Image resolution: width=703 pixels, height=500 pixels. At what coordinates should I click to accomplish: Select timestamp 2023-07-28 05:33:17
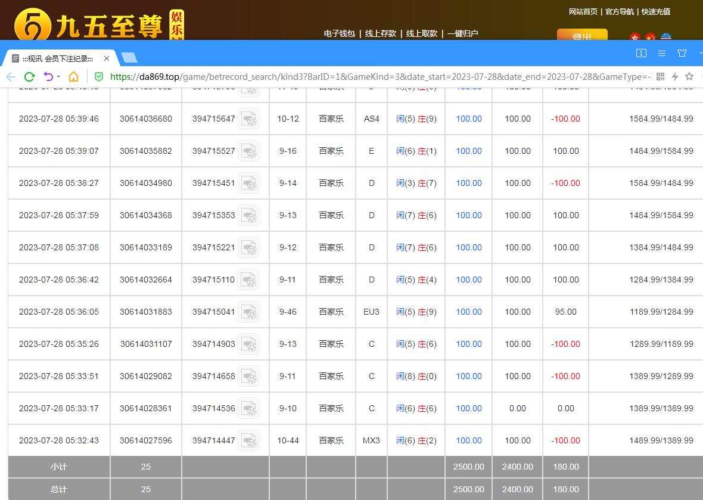59,408
